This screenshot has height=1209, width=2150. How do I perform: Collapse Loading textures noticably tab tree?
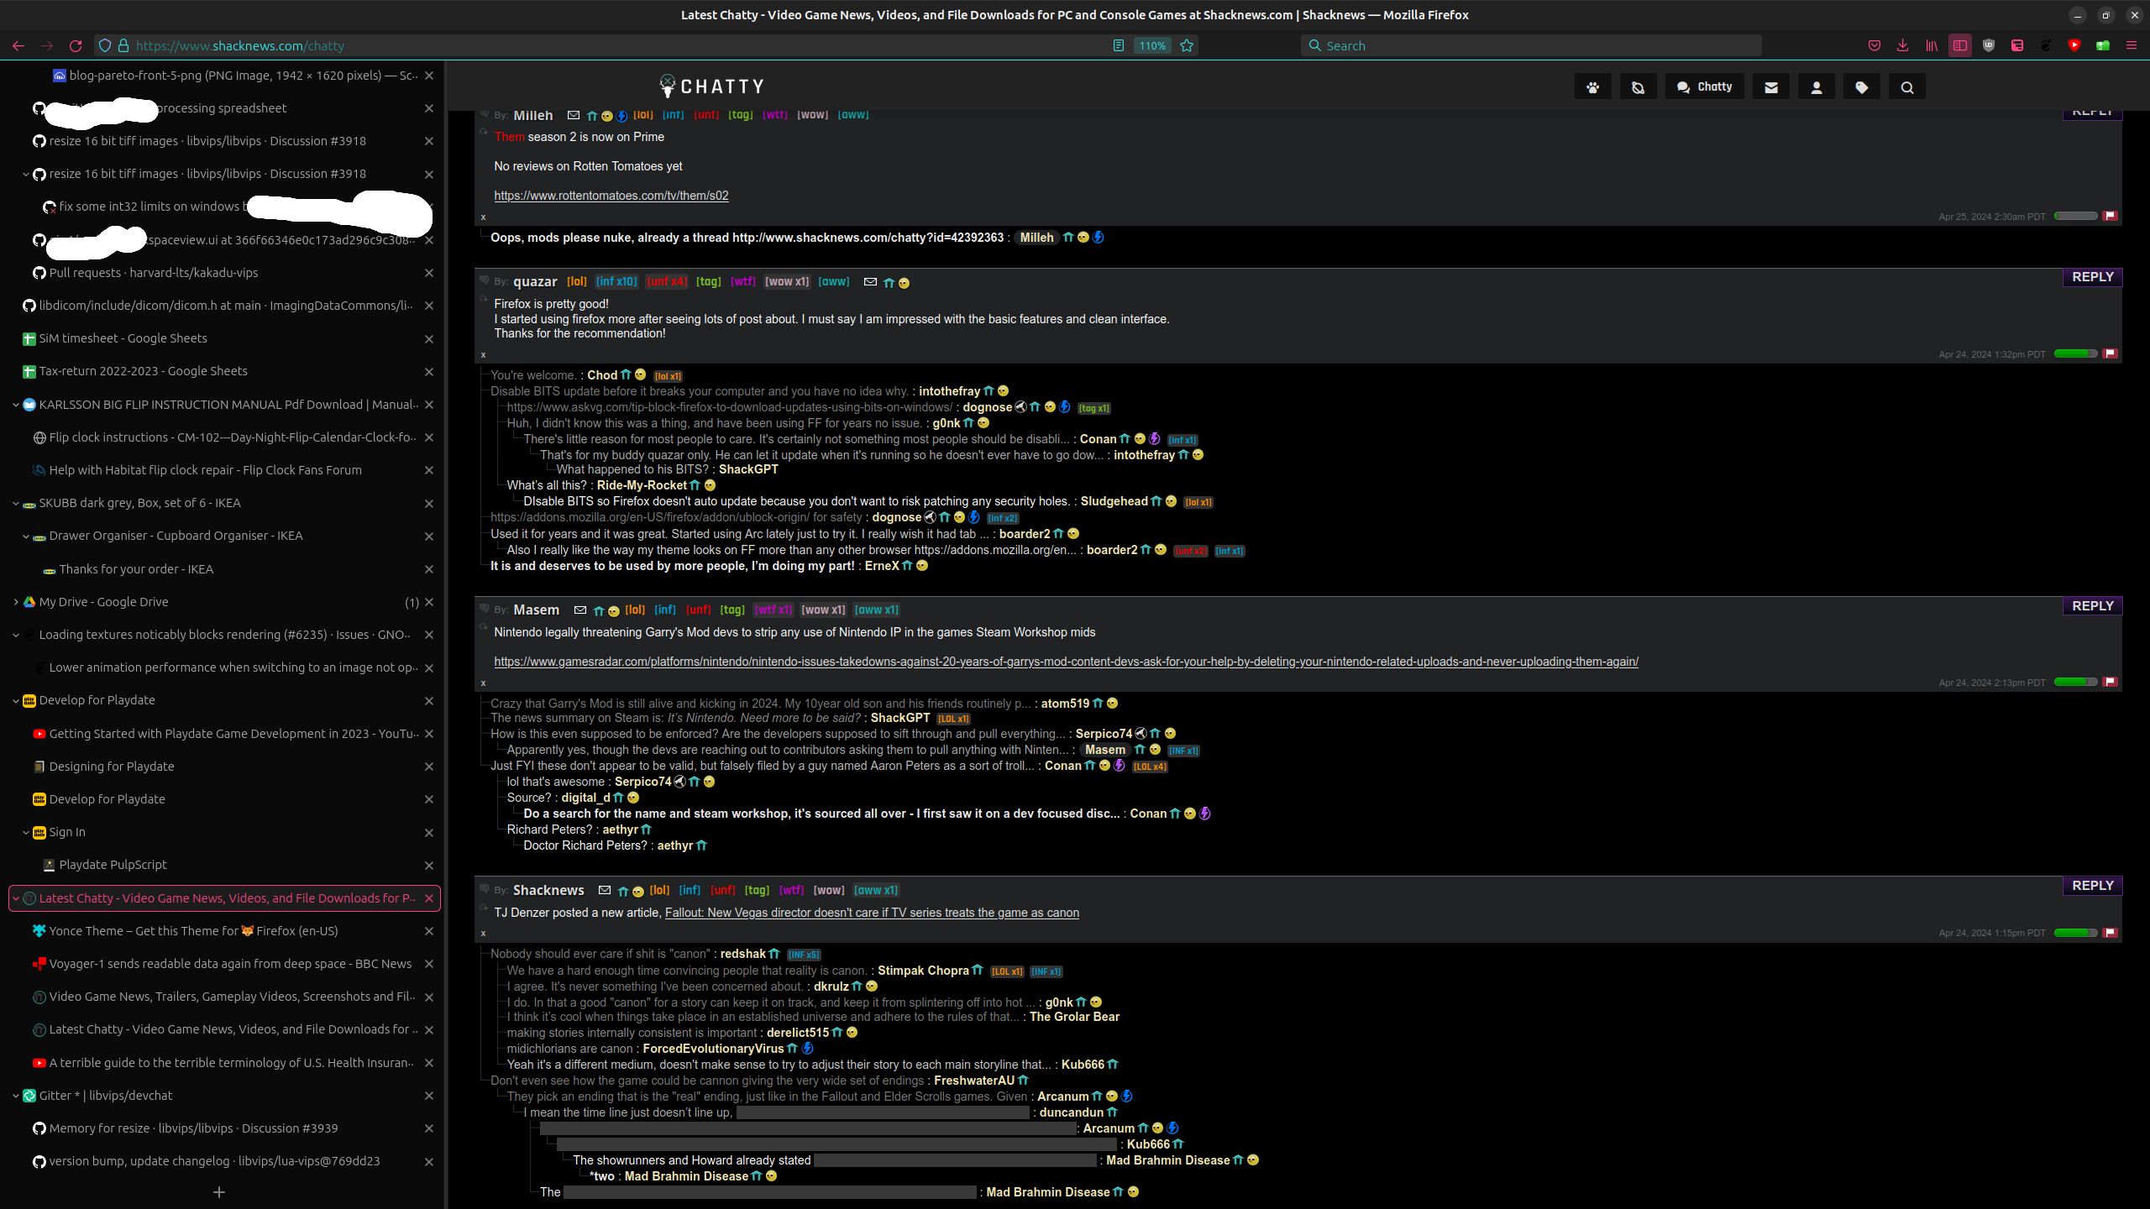[15, 635]
